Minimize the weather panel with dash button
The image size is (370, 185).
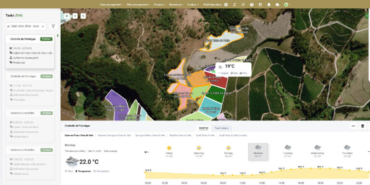(353, 126)
